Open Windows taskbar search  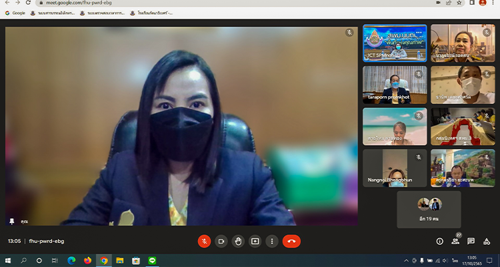(23, 260)
